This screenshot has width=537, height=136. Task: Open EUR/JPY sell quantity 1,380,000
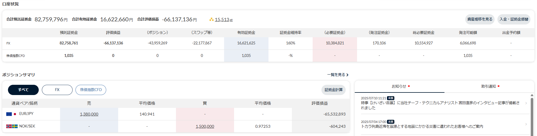(89, 114)
